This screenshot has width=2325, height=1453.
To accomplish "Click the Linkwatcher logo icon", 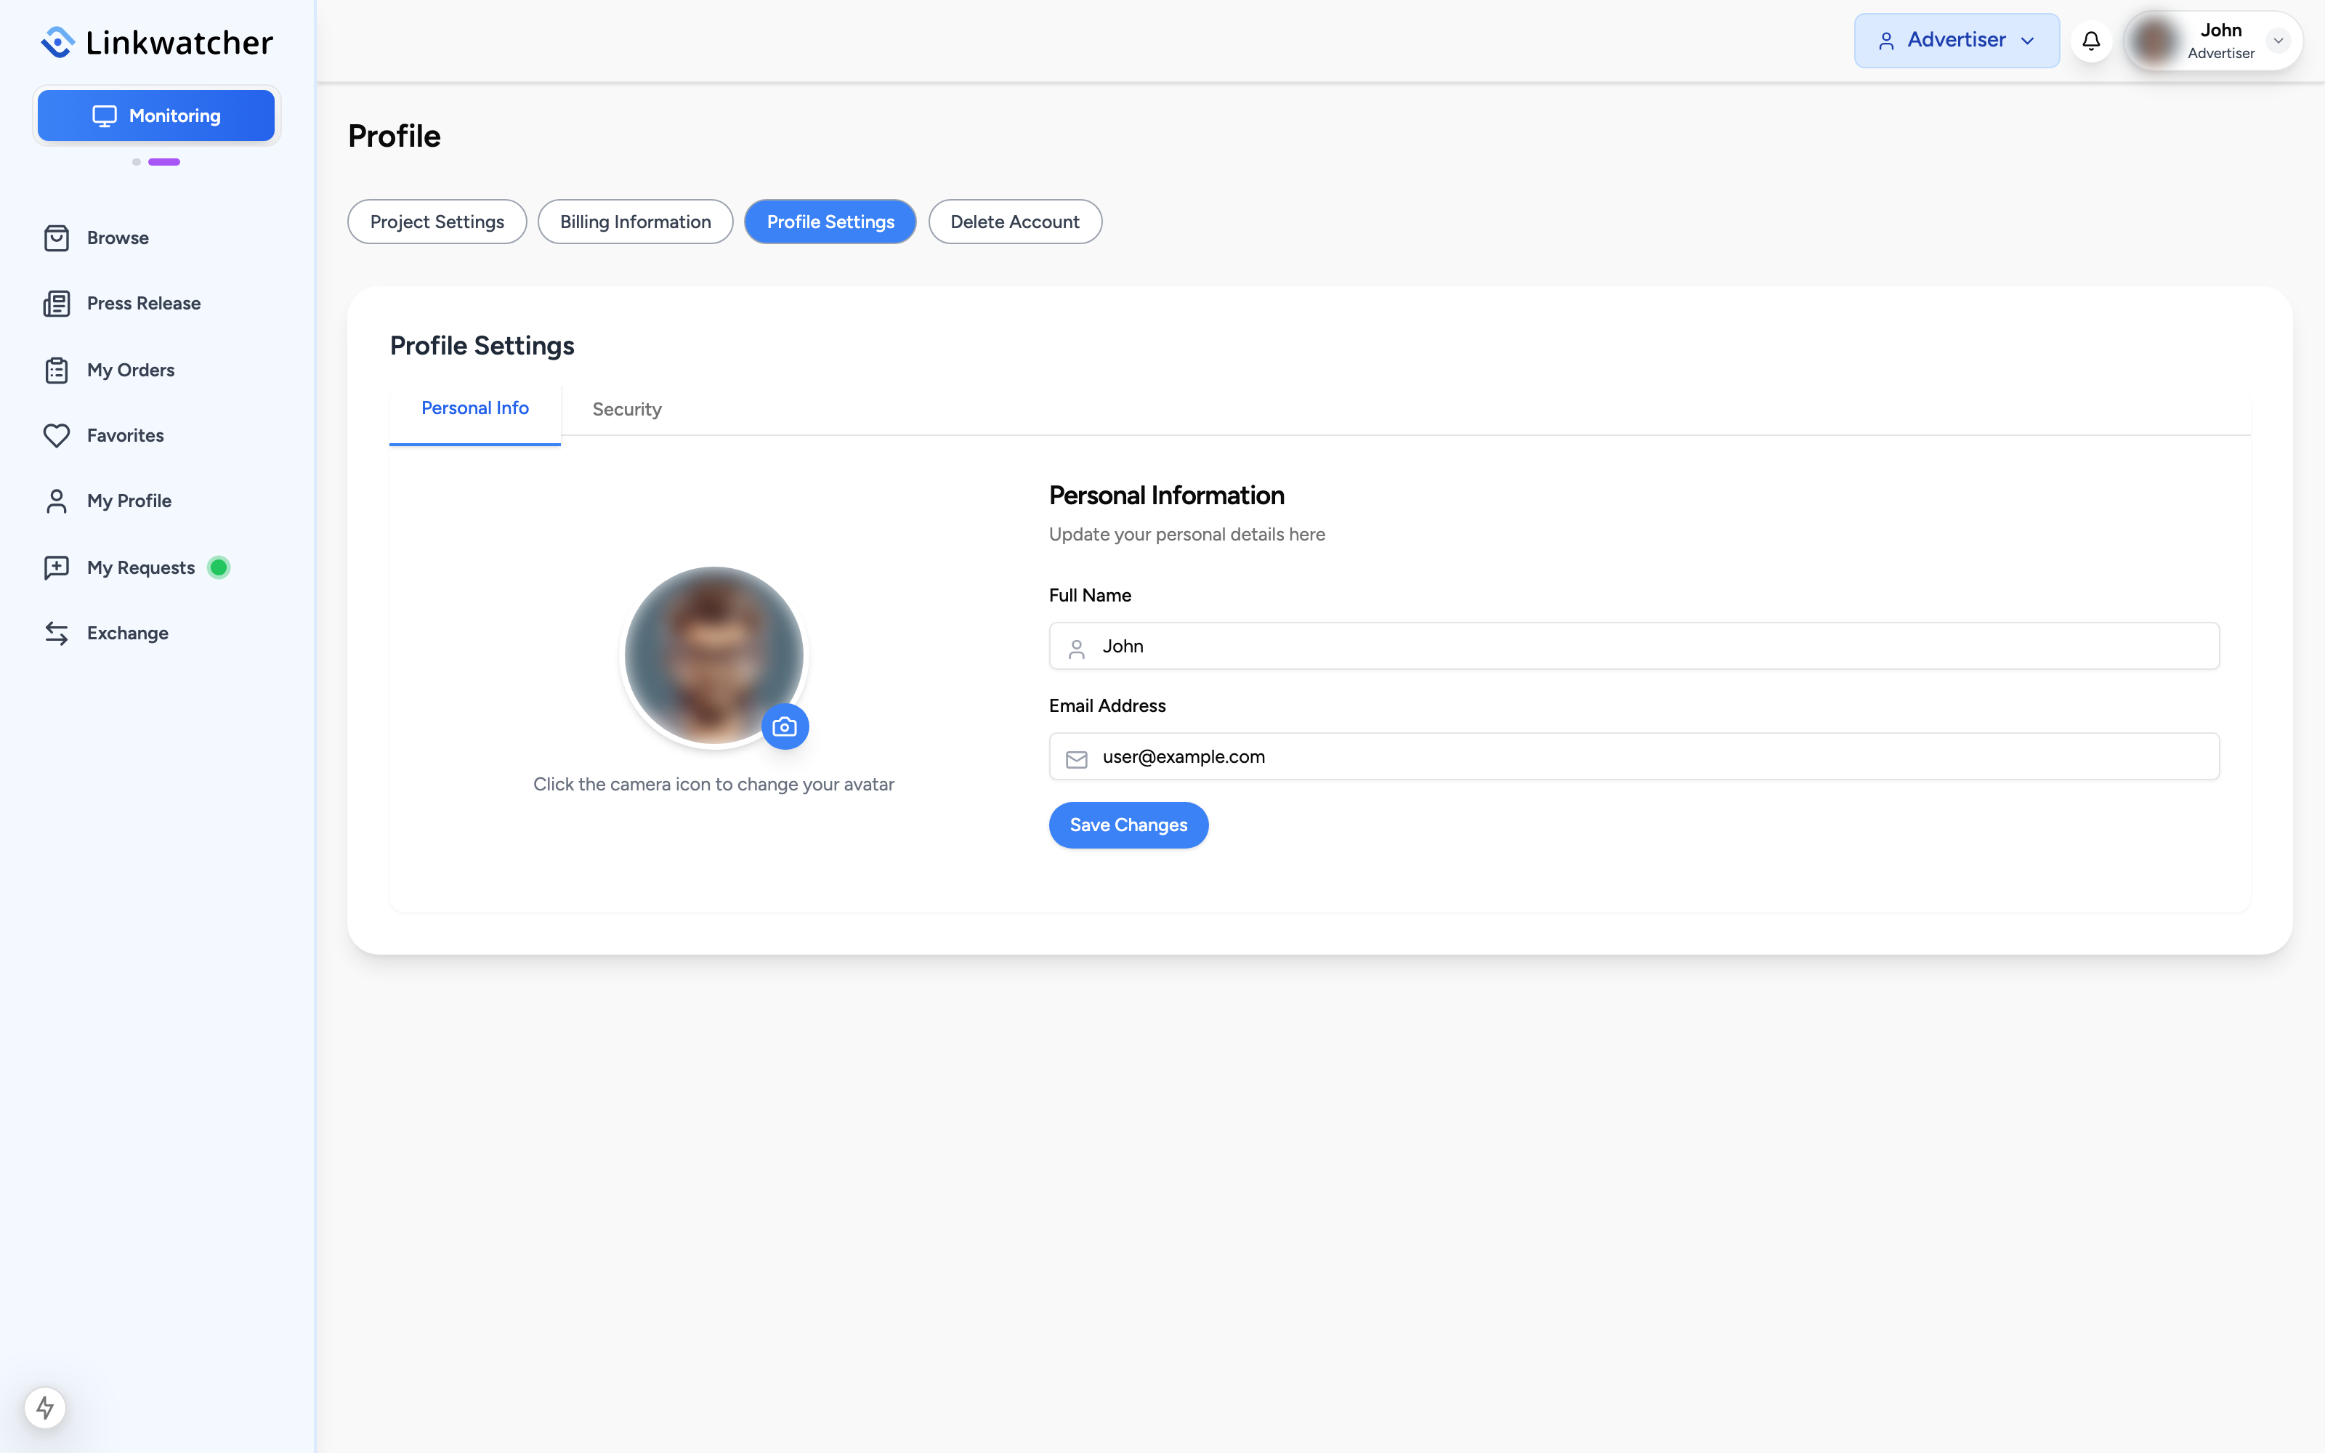I will (x=57, y=42).
